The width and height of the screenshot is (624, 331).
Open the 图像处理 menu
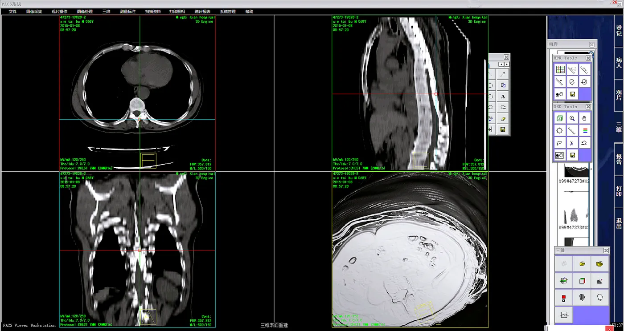coord(85,12)
